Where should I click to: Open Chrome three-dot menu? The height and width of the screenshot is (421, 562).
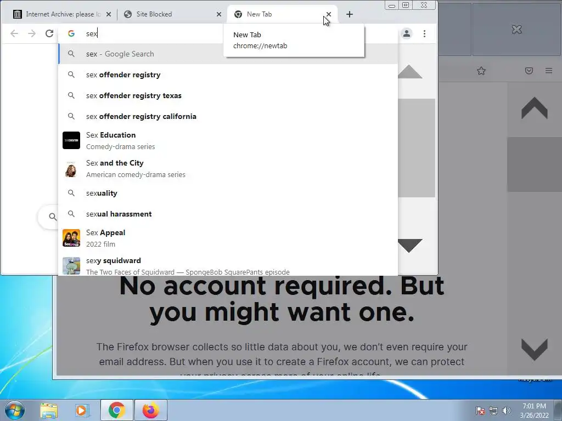pos(424,33)
